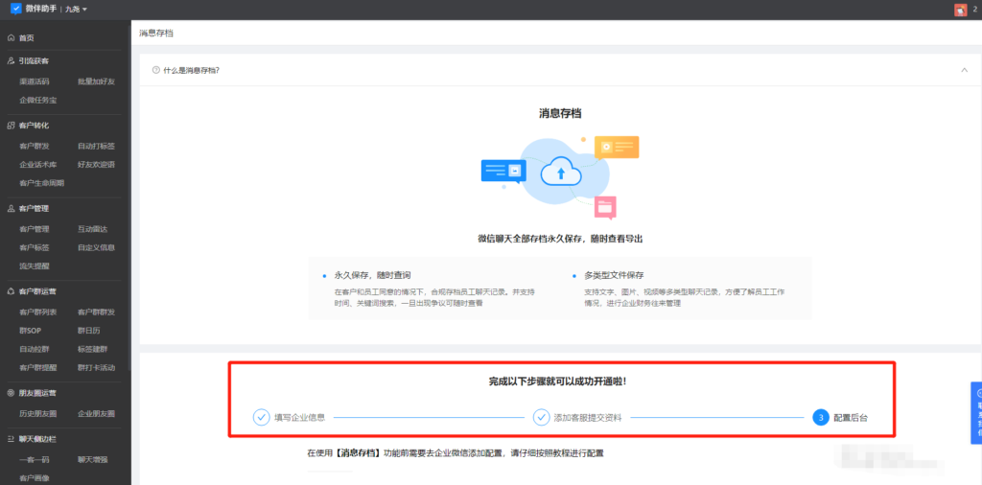Viewport: 982px width, 485px height.
Task: Open the blue floating support widget
Action: [x=976, y=413]
